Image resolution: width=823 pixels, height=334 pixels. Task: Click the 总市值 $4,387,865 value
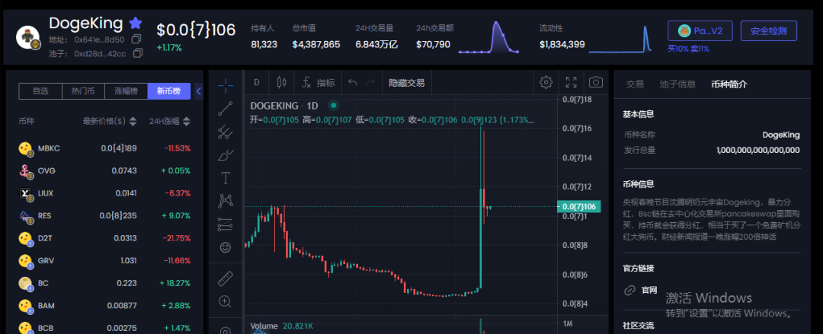pyautogui.click(x=316, y=45)
